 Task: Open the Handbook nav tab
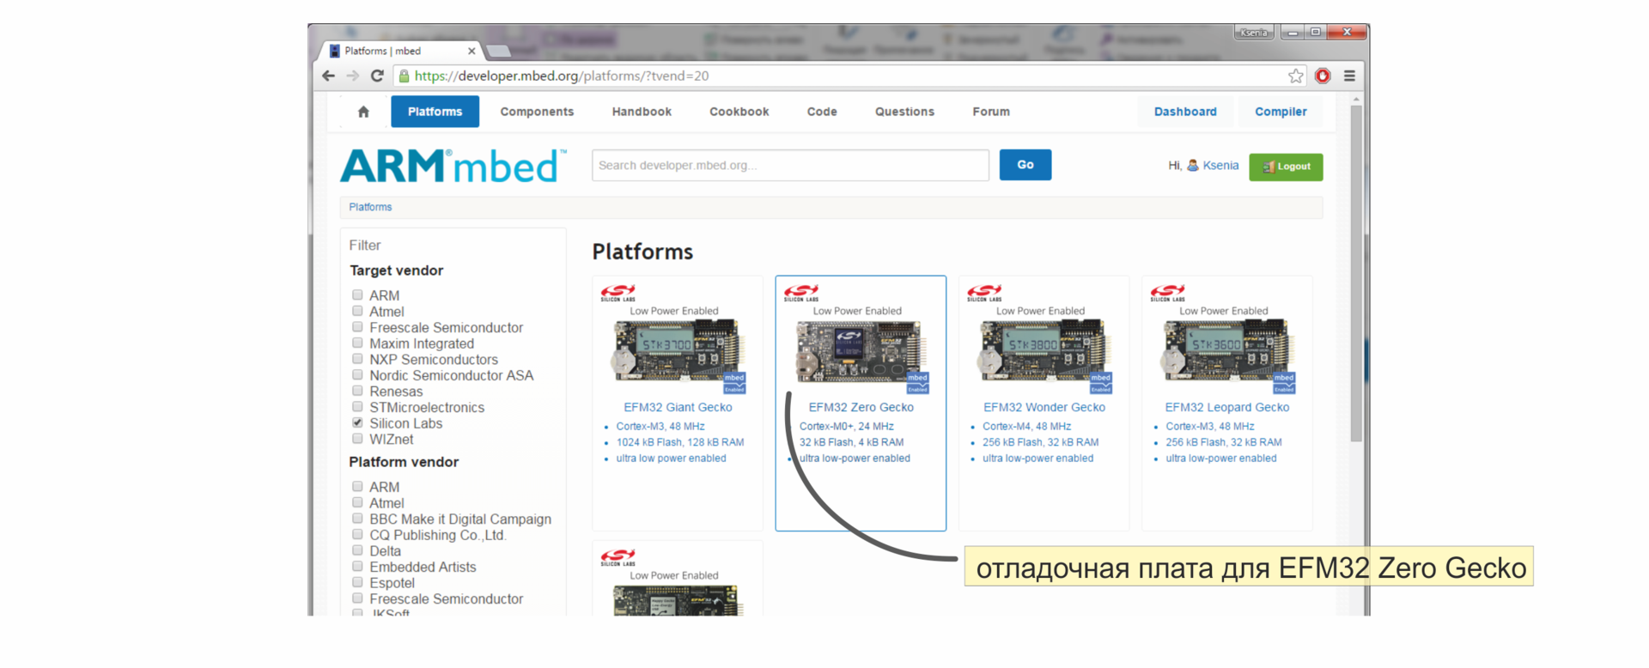pyautogui.click(x=642, y=112)
